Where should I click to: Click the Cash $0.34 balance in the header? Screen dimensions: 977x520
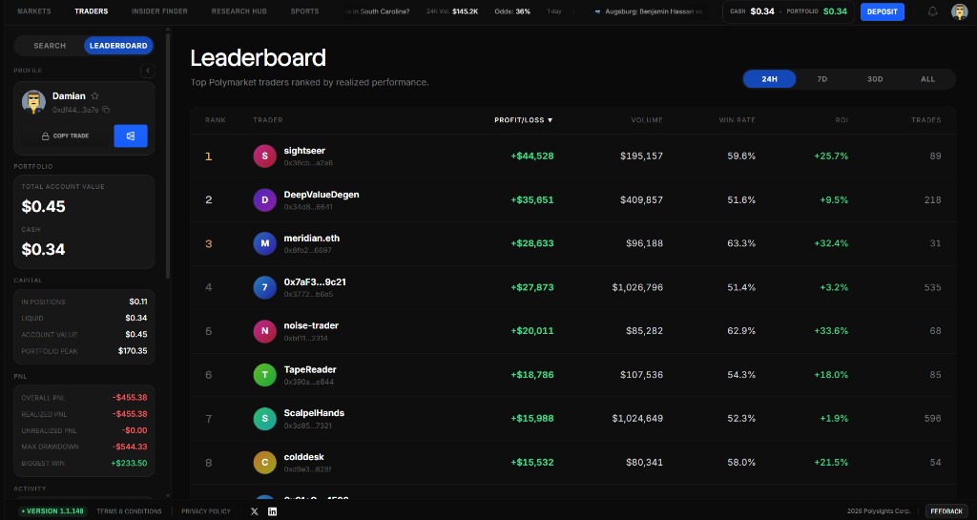(x=754, y=11)
